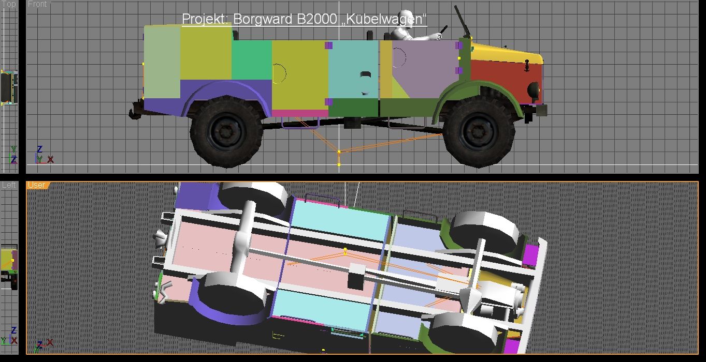The height and width of the screenshot is (362, 706).
Task: Select the front wheel in Front view
Action: coord(479,131)
